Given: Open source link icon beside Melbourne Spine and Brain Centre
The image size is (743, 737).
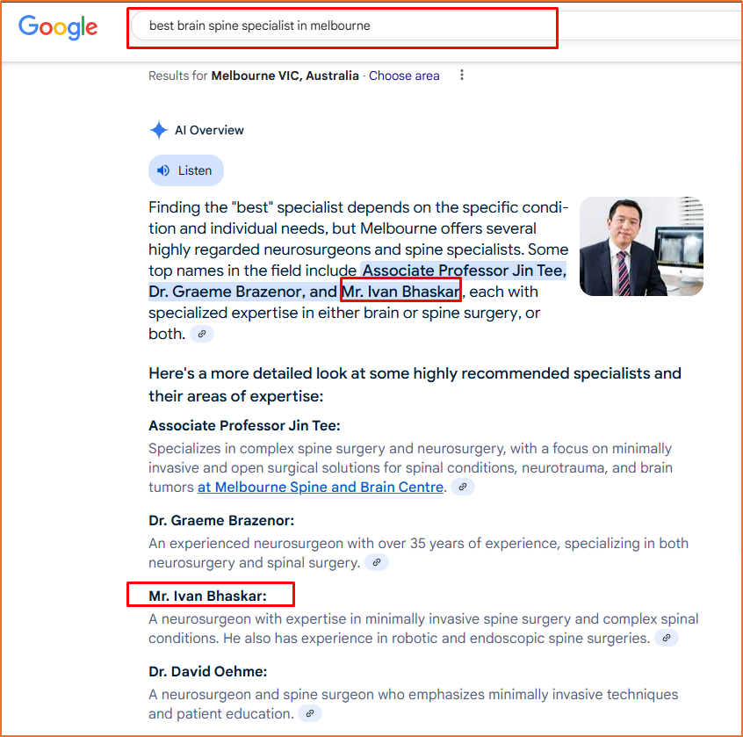Looking at the screenshot, I should point(463,487).
